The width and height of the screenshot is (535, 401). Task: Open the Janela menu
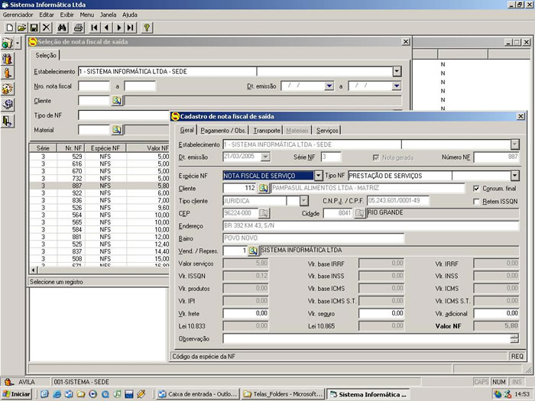pyautogui.click(x=109, y=15)
